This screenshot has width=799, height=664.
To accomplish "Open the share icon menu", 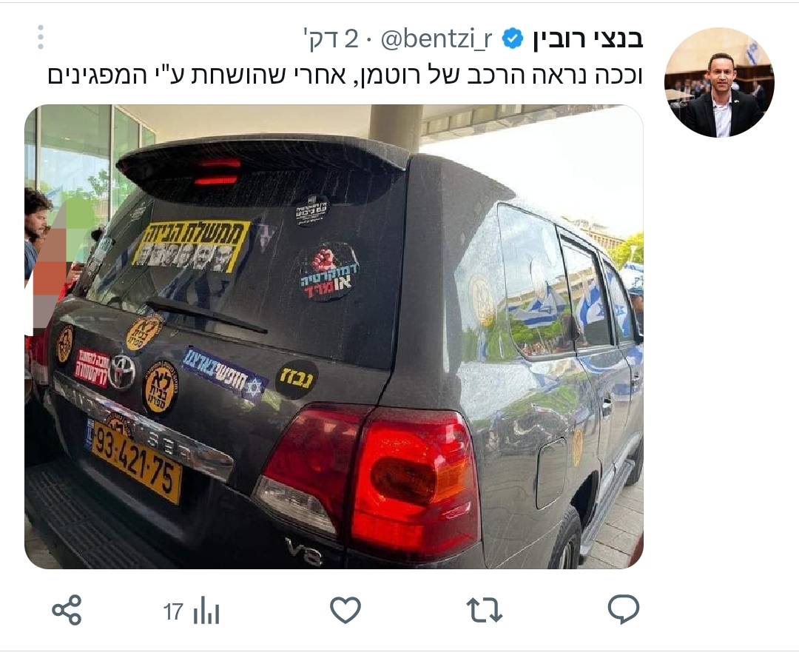I will click(x=67, y=610).
